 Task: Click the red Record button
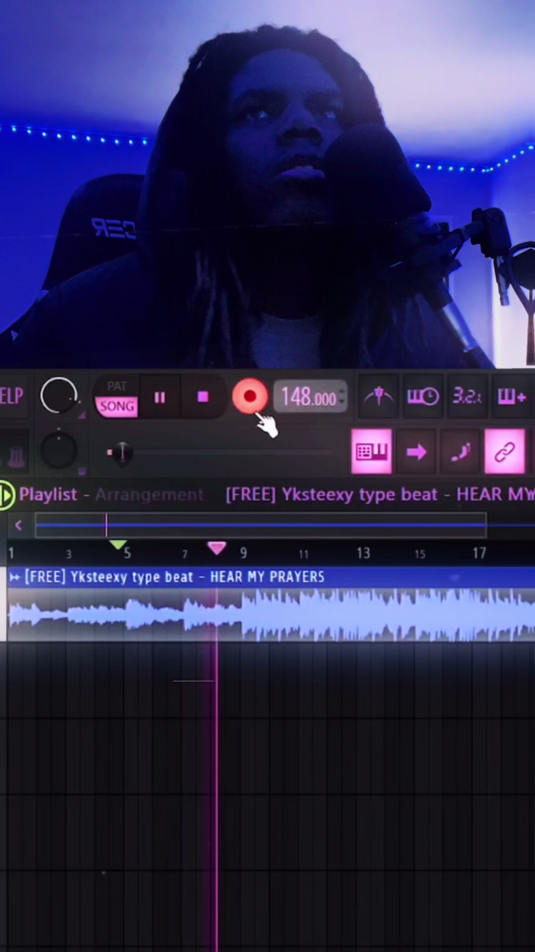pos(250,397)
